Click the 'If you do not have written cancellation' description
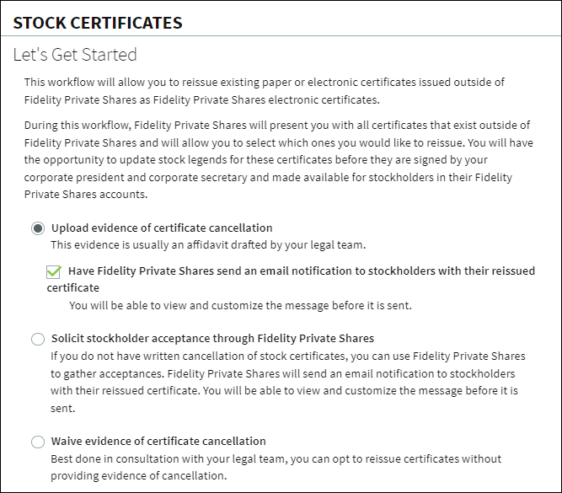 [x=288, y=382]
